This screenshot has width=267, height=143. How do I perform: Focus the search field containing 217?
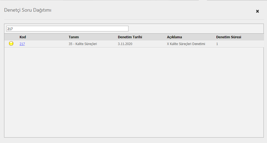(x=67, y=29)
